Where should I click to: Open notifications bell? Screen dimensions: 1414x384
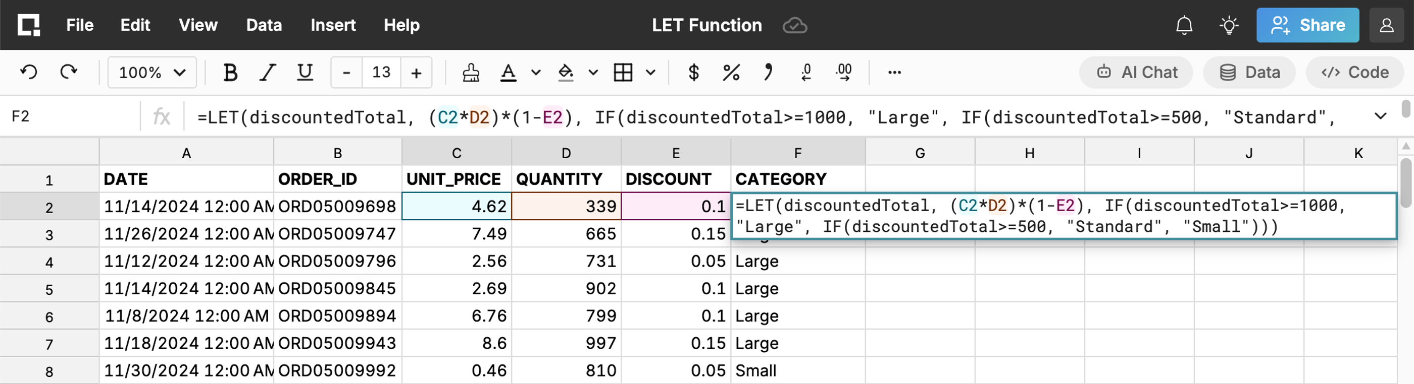tap(1184, 25)
